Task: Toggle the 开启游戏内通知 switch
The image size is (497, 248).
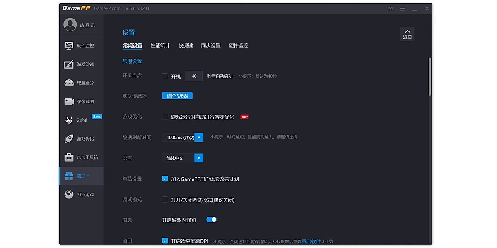Action: [211, 219]
